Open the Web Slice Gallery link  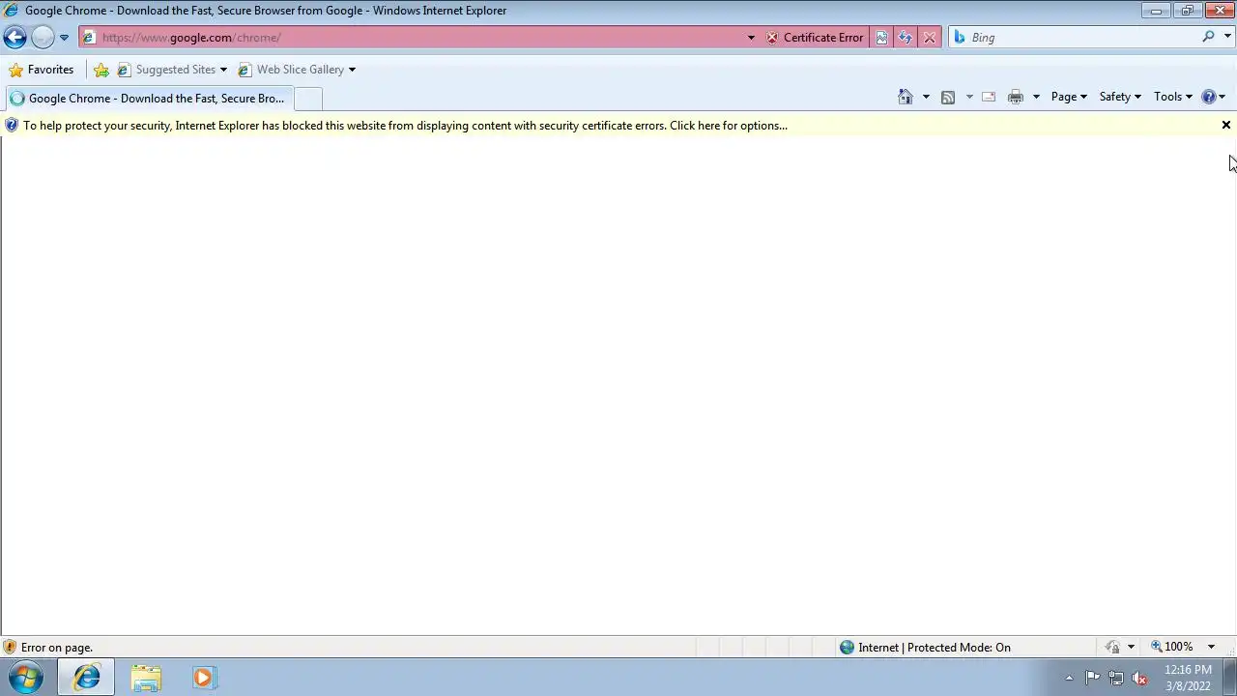pyautogui.click(x=291, y=70)
